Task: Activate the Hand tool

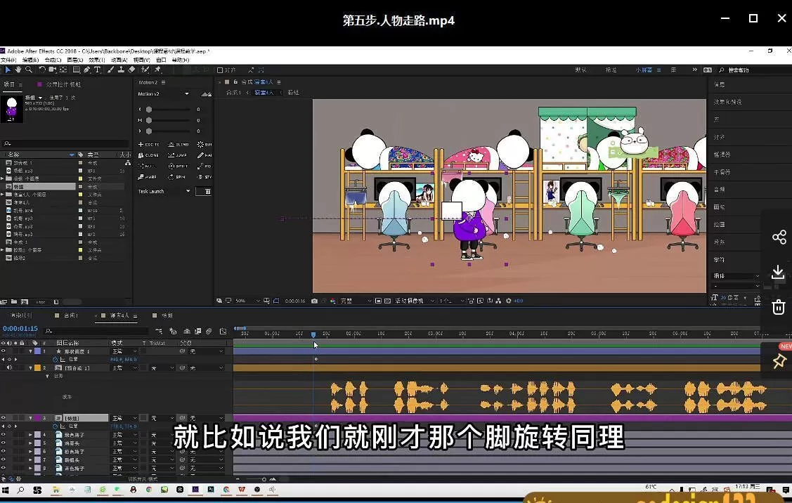Action: click(18, 70)
